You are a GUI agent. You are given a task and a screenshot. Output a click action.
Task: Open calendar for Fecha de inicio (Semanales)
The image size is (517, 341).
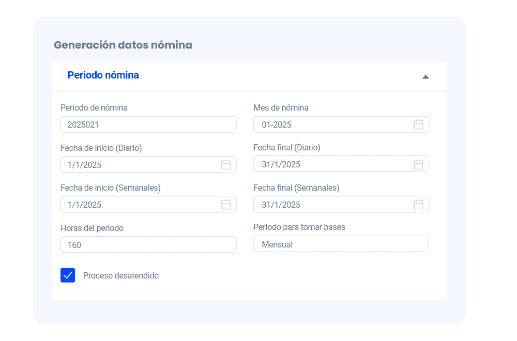pyautogui.click(x=226, y=205)
